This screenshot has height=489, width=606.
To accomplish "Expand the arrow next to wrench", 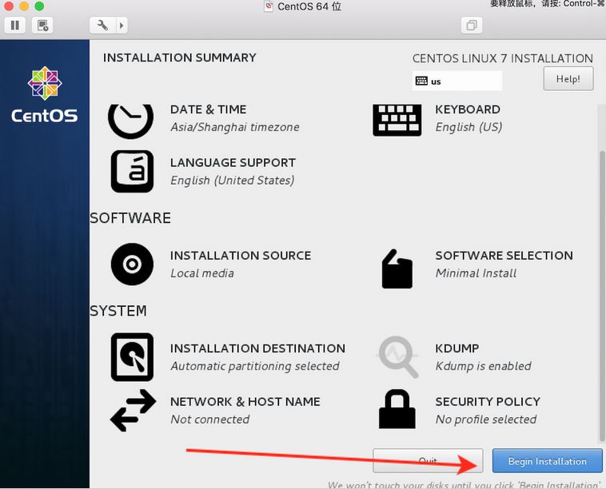I will (x=122, y=26).
